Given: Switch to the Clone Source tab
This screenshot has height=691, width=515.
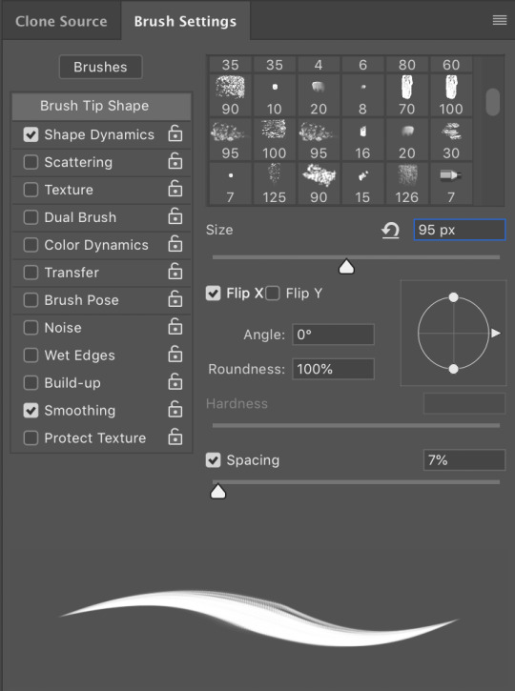Looking at the screenshot, I should click(x=61, y=21).
